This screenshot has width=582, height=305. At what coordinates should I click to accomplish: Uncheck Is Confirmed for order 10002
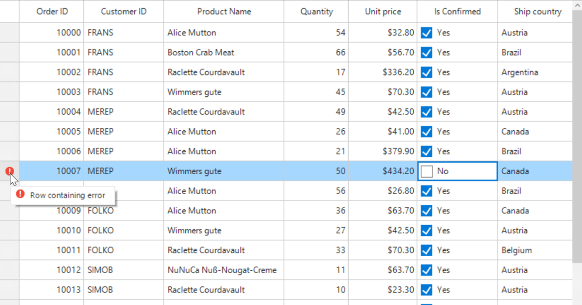pyautogui.click(x=427, y=73)
